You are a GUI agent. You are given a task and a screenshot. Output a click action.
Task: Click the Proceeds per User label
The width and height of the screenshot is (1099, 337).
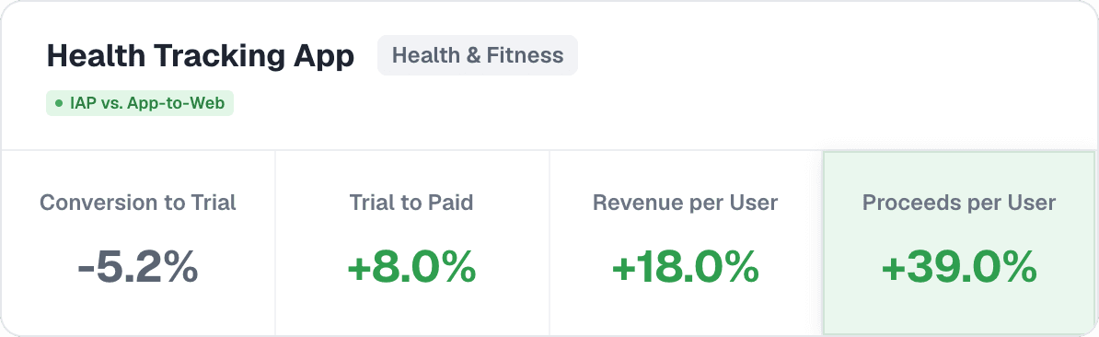959,203
